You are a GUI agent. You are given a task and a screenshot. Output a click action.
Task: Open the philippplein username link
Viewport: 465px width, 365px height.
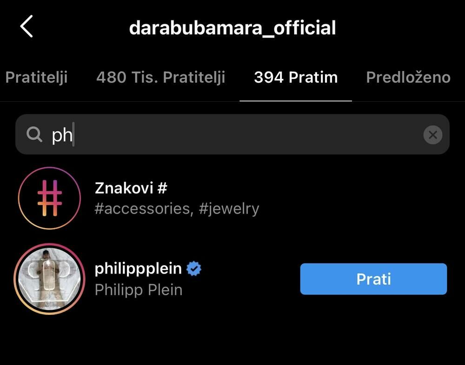[138, 269]
